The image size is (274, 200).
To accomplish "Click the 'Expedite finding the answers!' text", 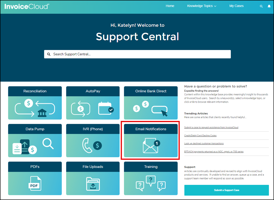I will (201, 91).
